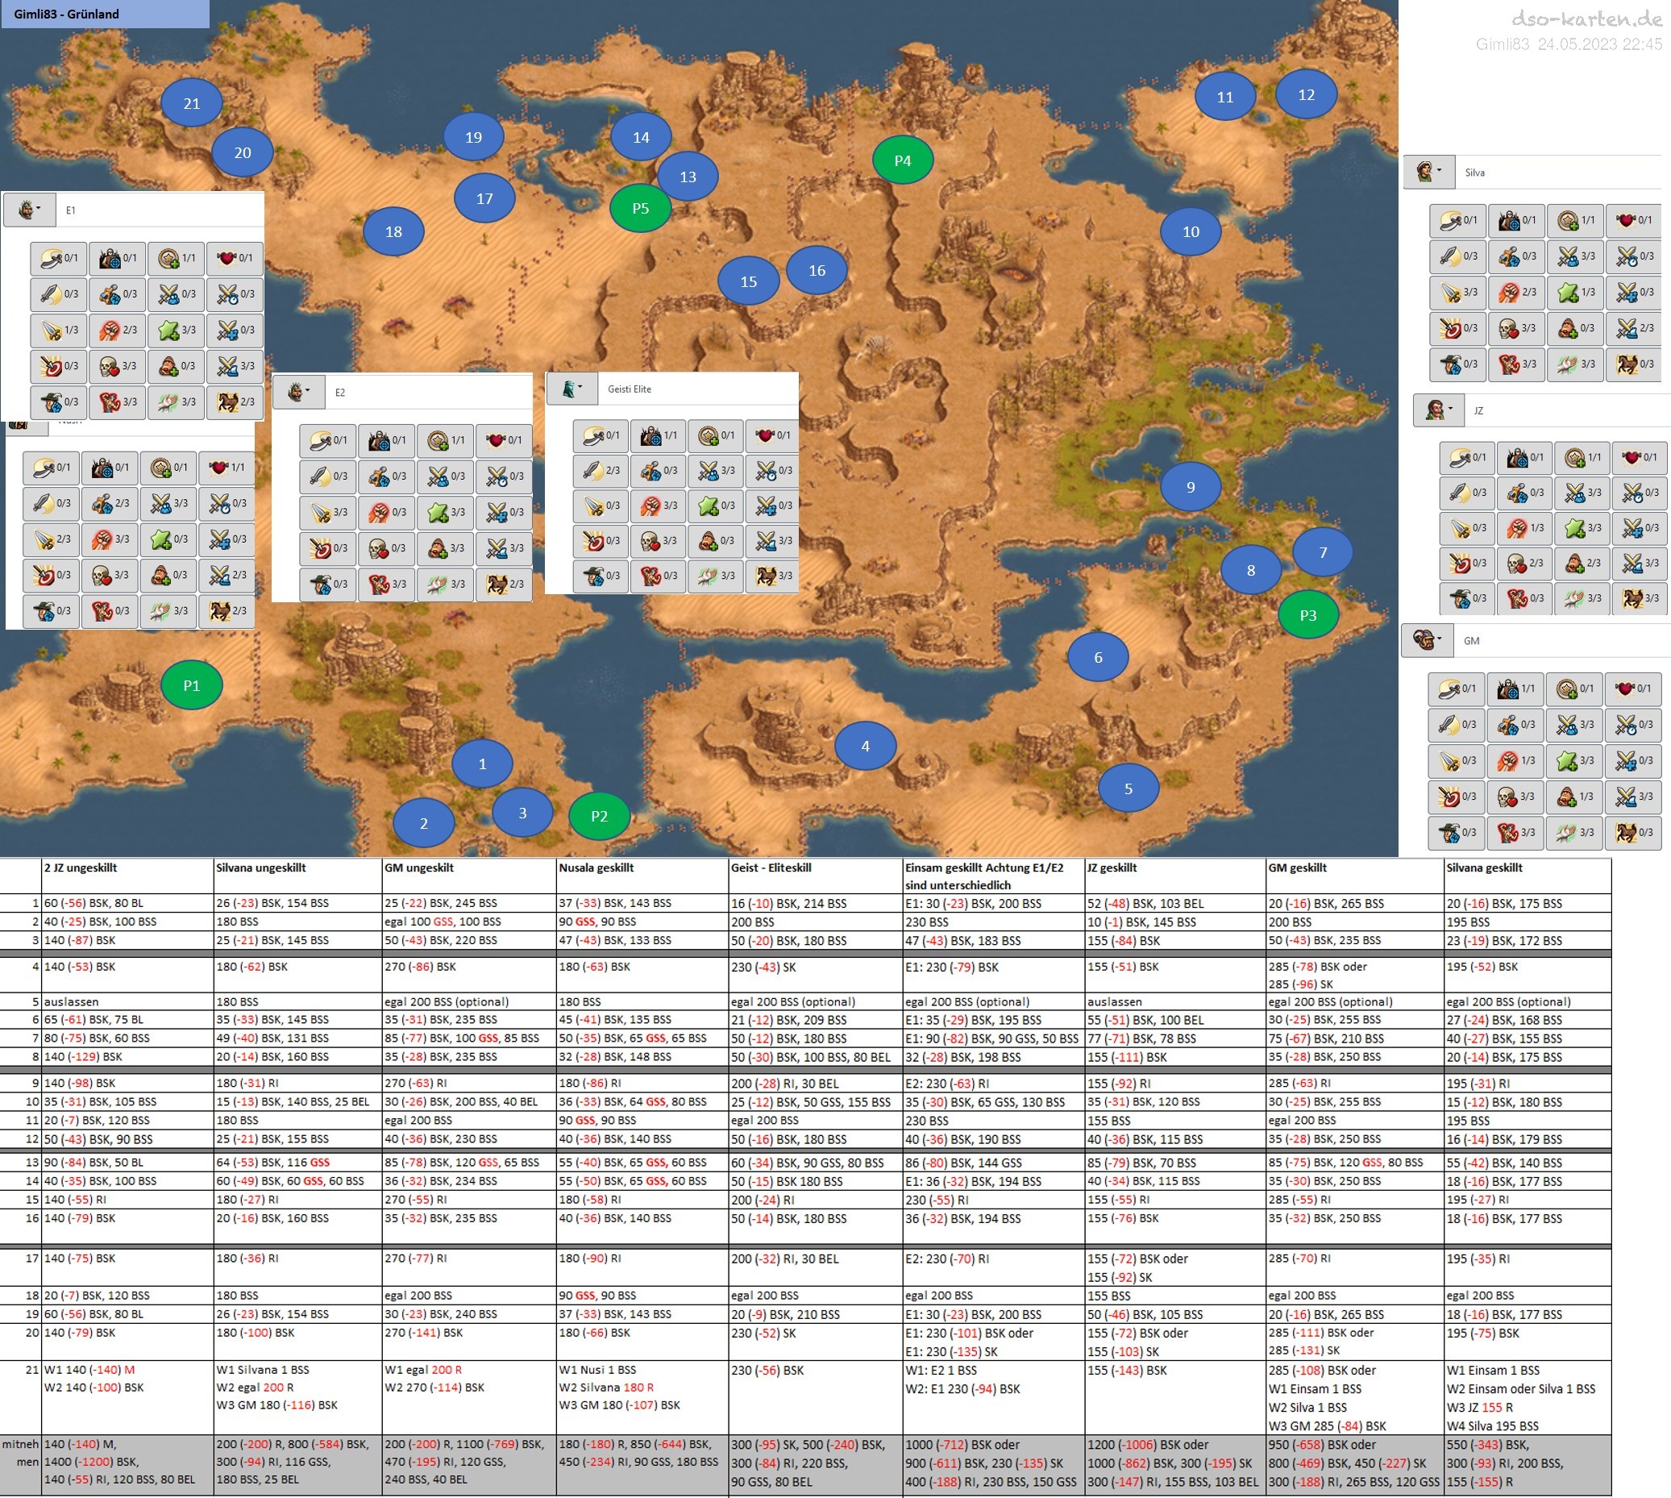Screen dimensions: 1671x1498
Task: Click the scimitar skill in Silva panel
Action: (1457, 220)
